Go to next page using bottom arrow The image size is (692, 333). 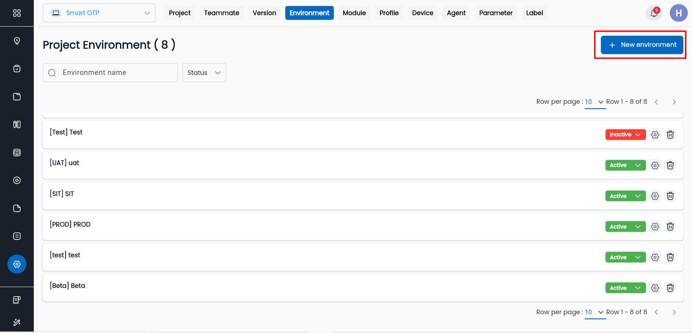coord(674,312)
